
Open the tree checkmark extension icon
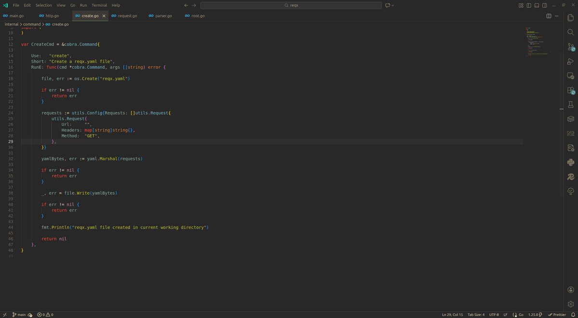click(x=571, y=191)
